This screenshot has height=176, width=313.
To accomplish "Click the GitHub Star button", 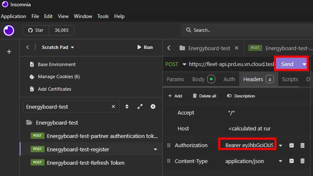I will (36, 30).
